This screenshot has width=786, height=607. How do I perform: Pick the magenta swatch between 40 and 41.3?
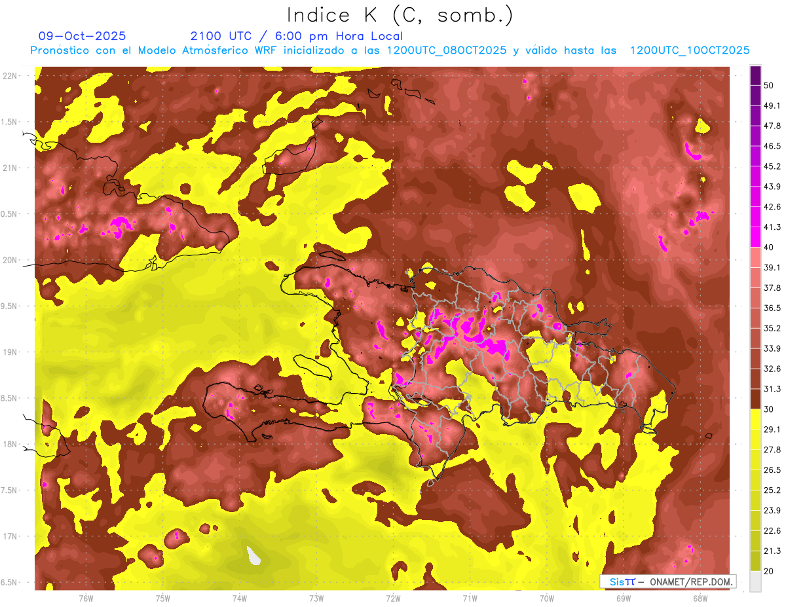[755, 237]
